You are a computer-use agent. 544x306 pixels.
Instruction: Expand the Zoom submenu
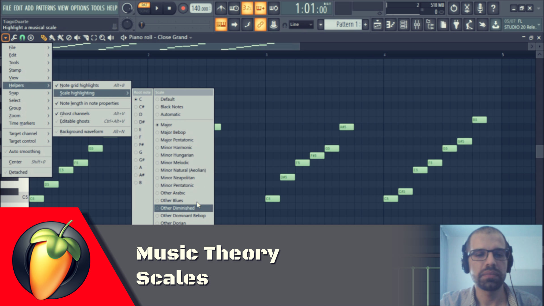[x=27, y=116]
